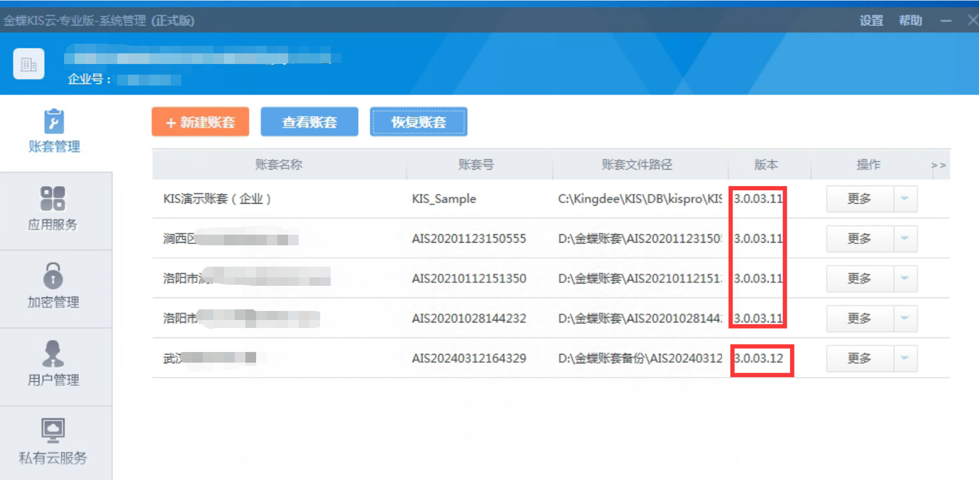Open the 设置 menu

[871, 21]
